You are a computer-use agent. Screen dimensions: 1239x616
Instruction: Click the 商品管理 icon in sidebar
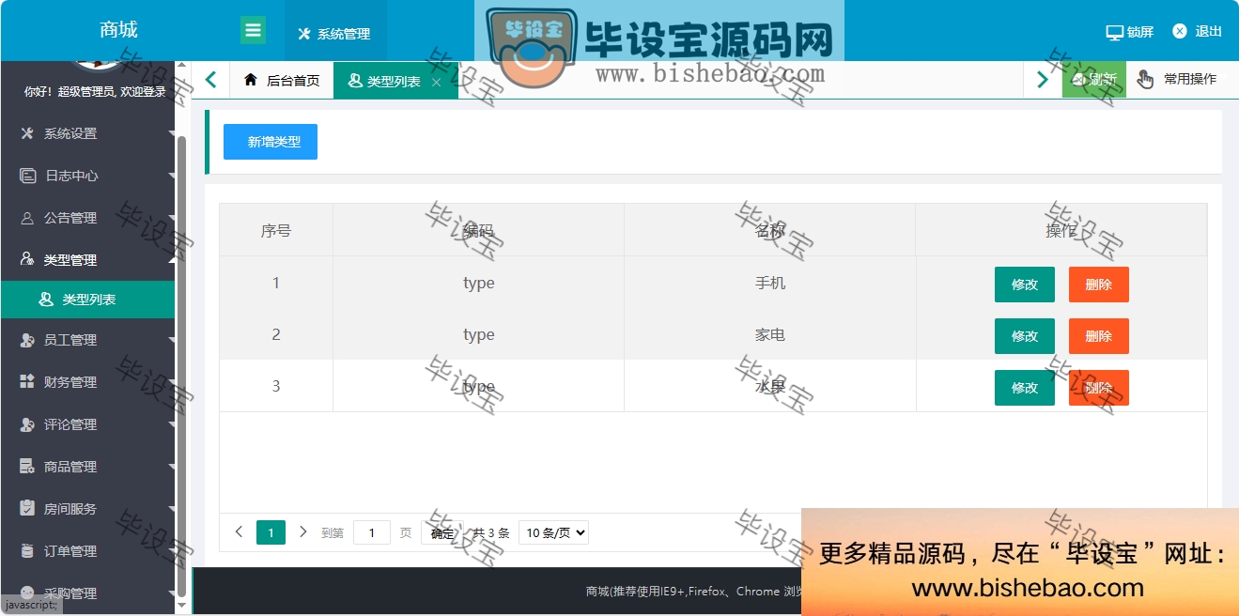point(27,467)
